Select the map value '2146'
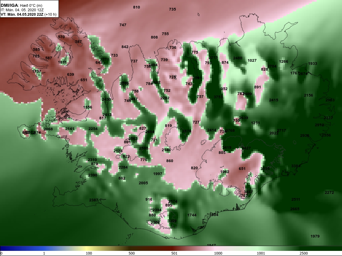Image resolution: width=342 pixels, height=256 pixels. click(166, 150)
